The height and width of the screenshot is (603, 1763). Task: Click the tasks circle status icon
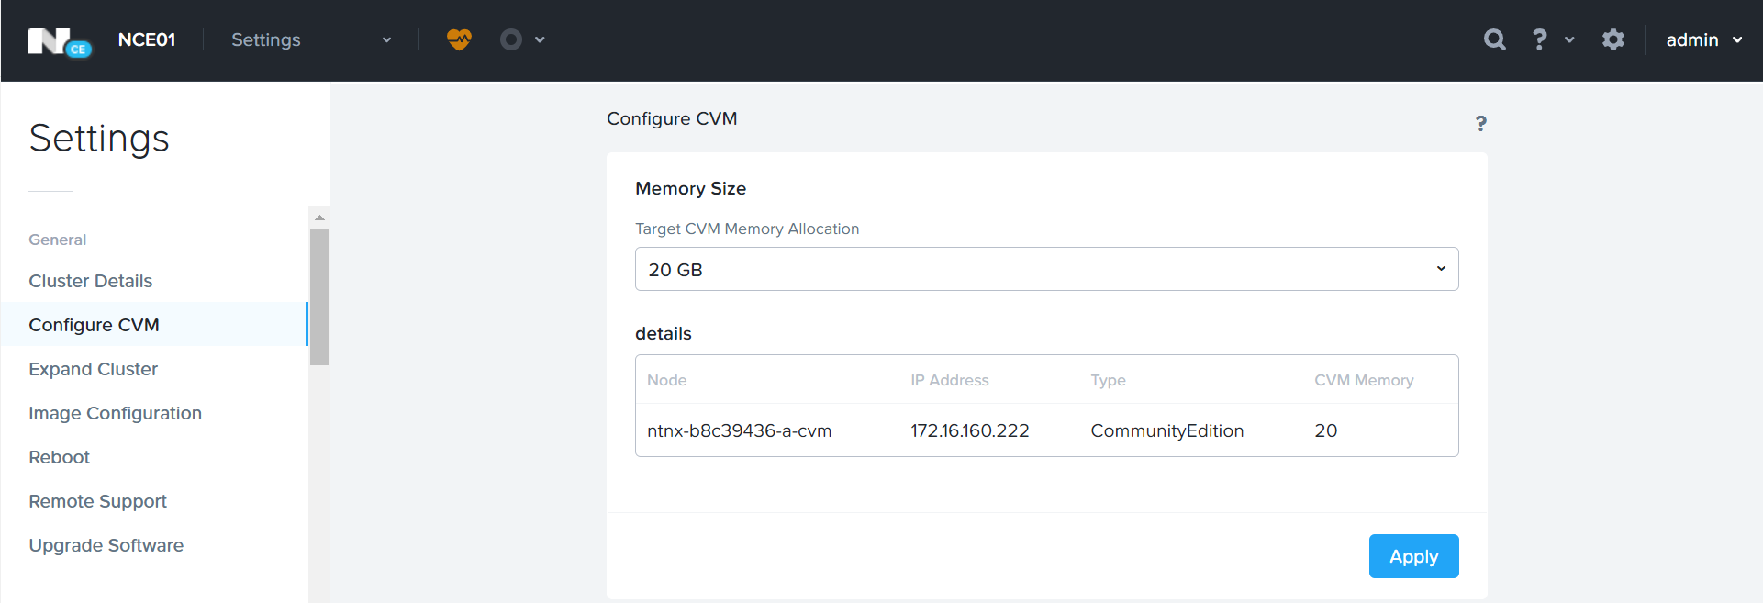click(x=511, y=39)
